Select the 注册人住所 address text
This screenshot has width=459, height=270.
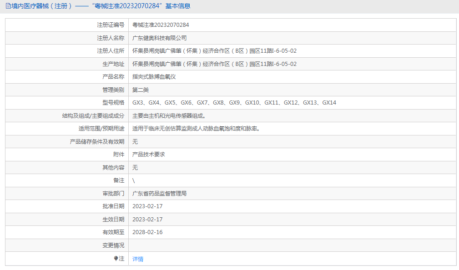click(214, 51)
